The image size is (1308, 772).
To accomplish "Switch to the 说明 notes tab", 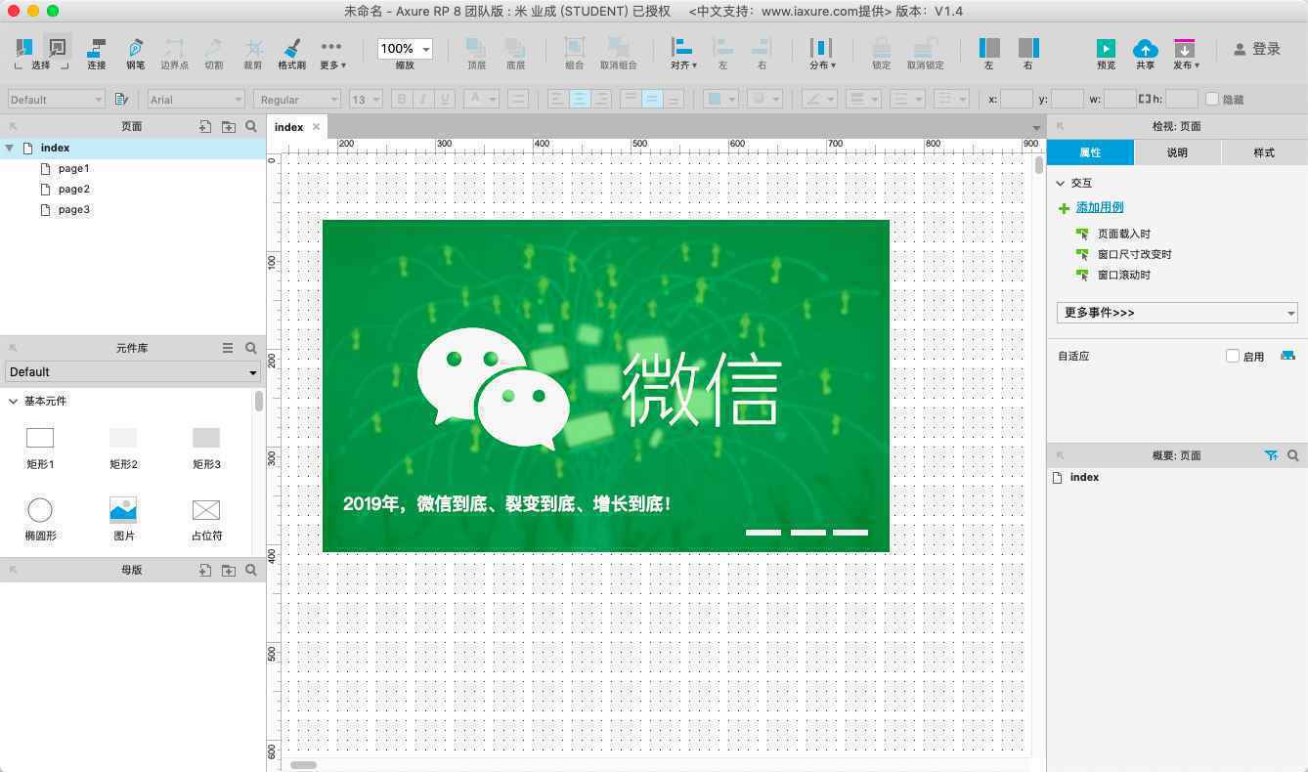I will pos(1177,152).
